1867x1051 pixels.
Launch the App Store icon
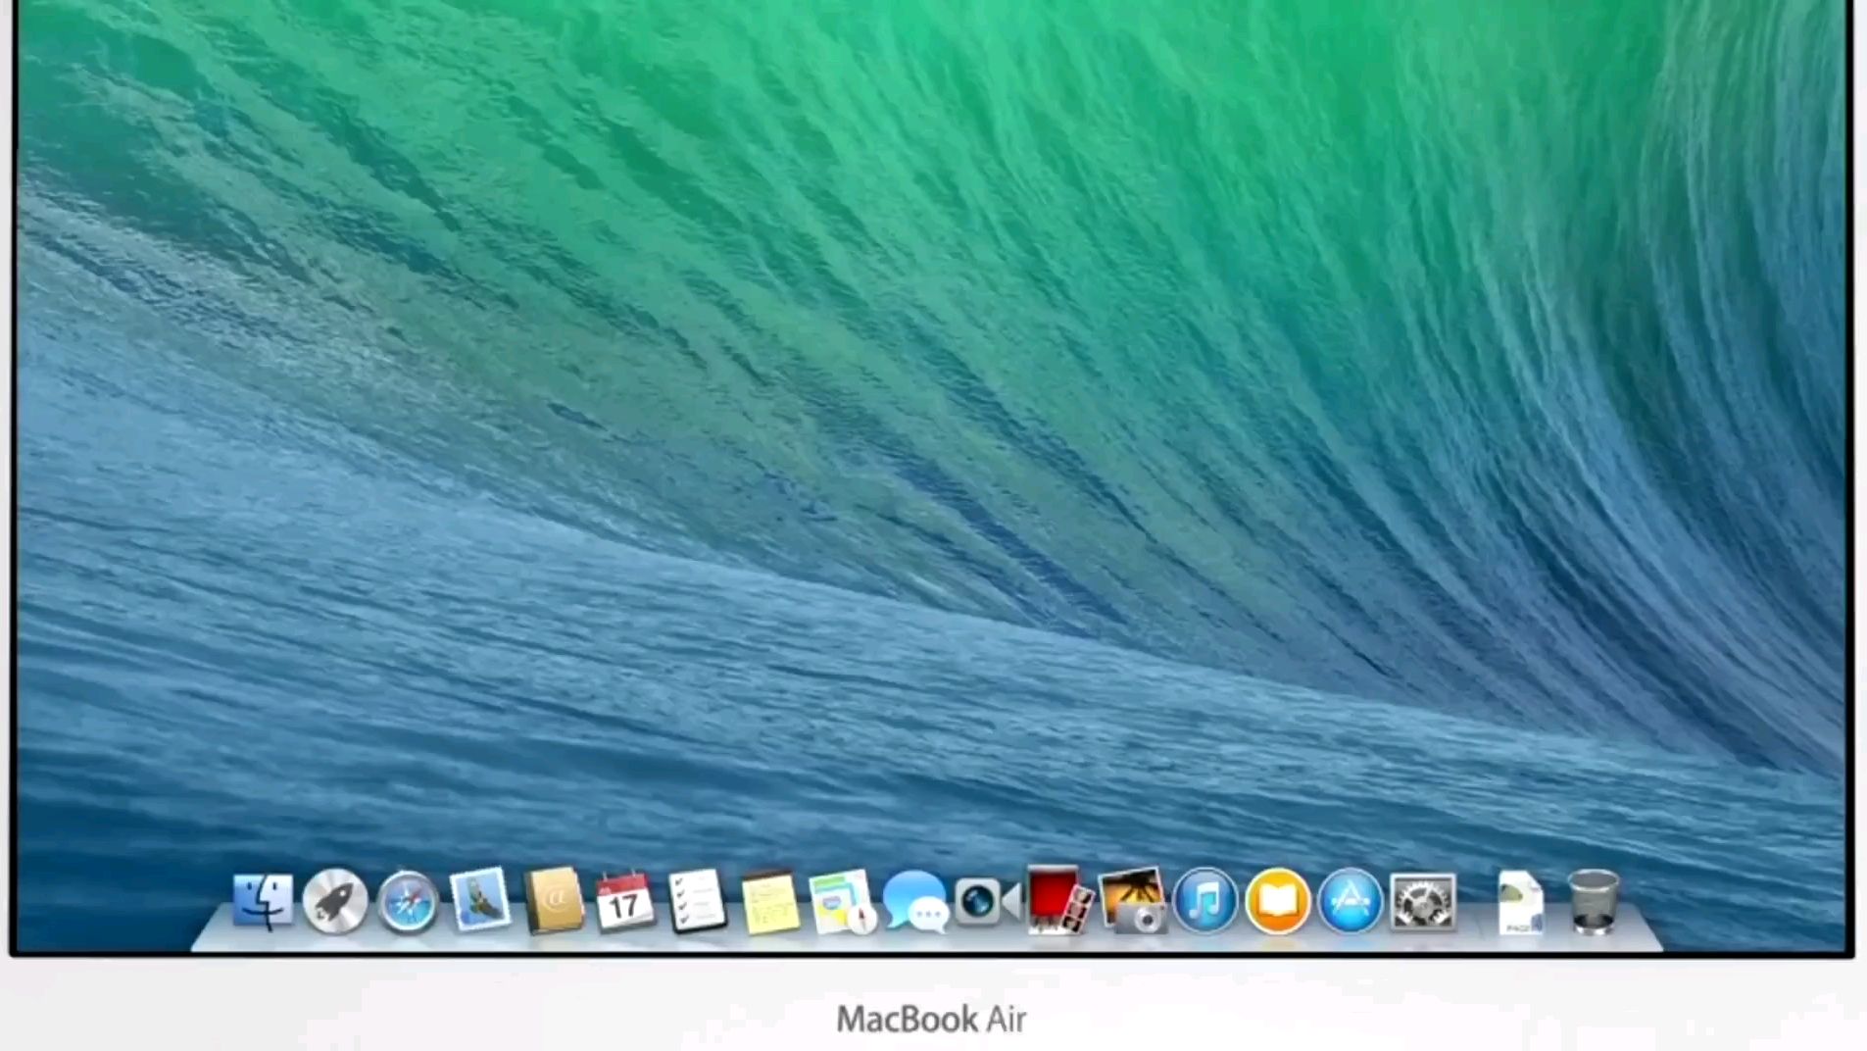(x=1351, y=901)
